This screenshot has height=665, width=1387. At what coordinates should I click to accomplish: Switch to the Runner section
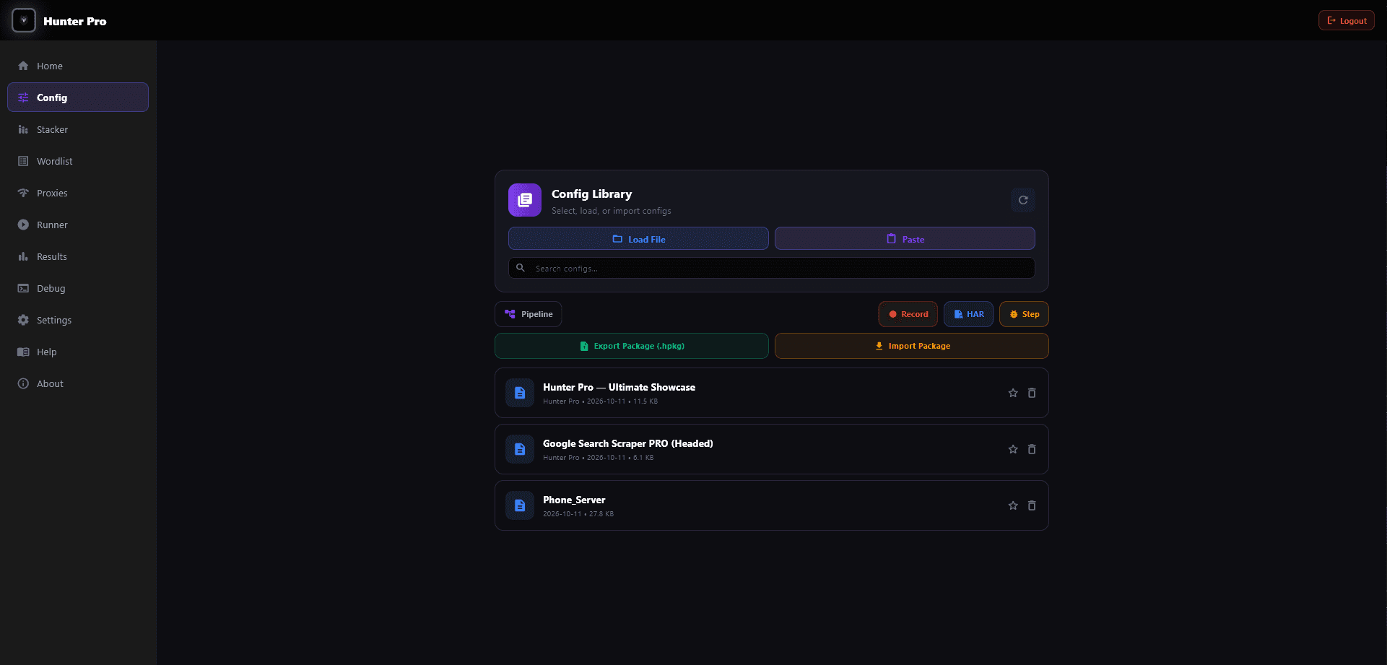click(x=78, y=225)
